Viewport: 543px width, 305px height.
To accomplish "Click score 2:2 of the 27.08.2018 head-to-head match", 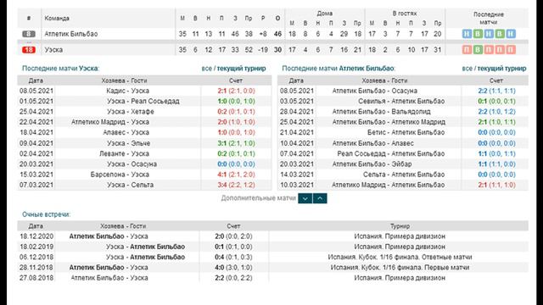I will [219, 278].
